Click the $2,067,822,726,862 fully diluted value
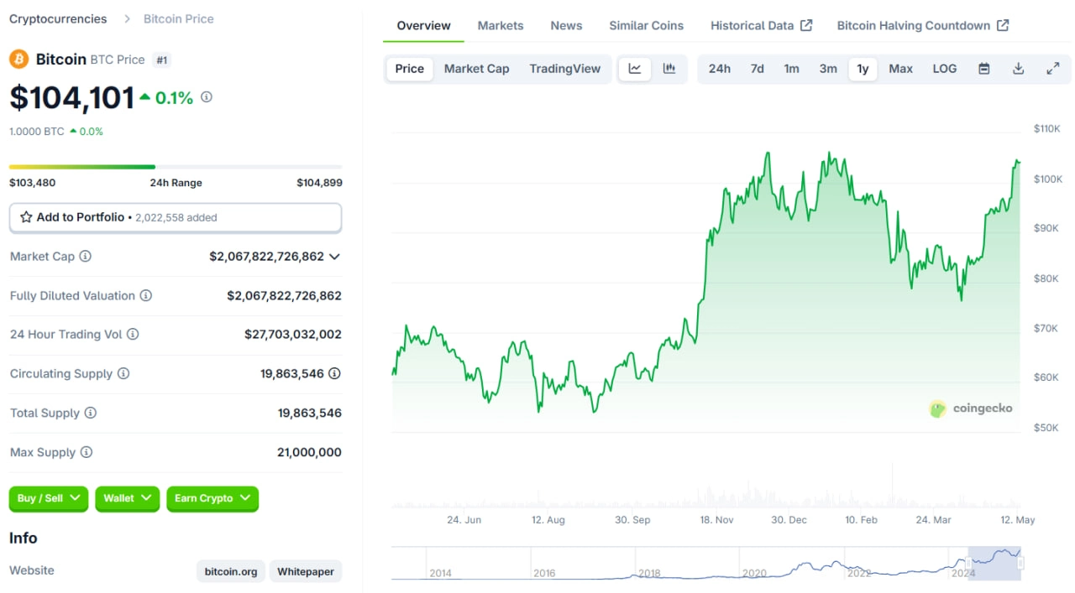This screenshot has width=1075, height=593. 284,296
